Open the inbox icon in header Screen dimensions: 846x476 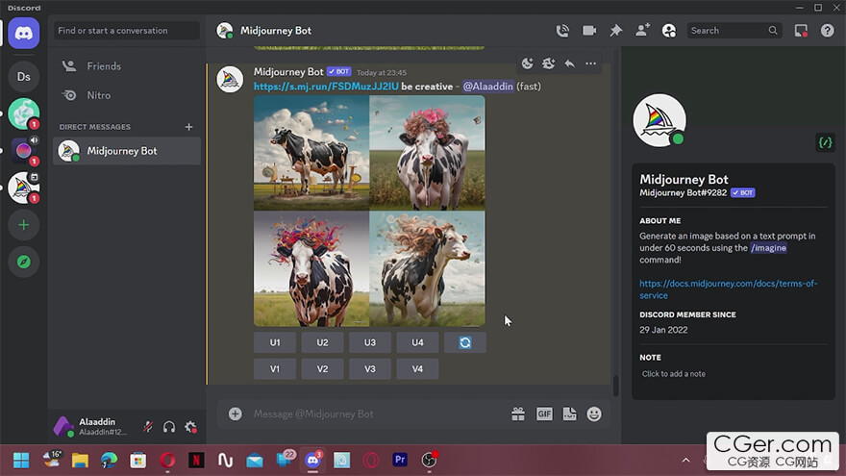click(801, 31)
